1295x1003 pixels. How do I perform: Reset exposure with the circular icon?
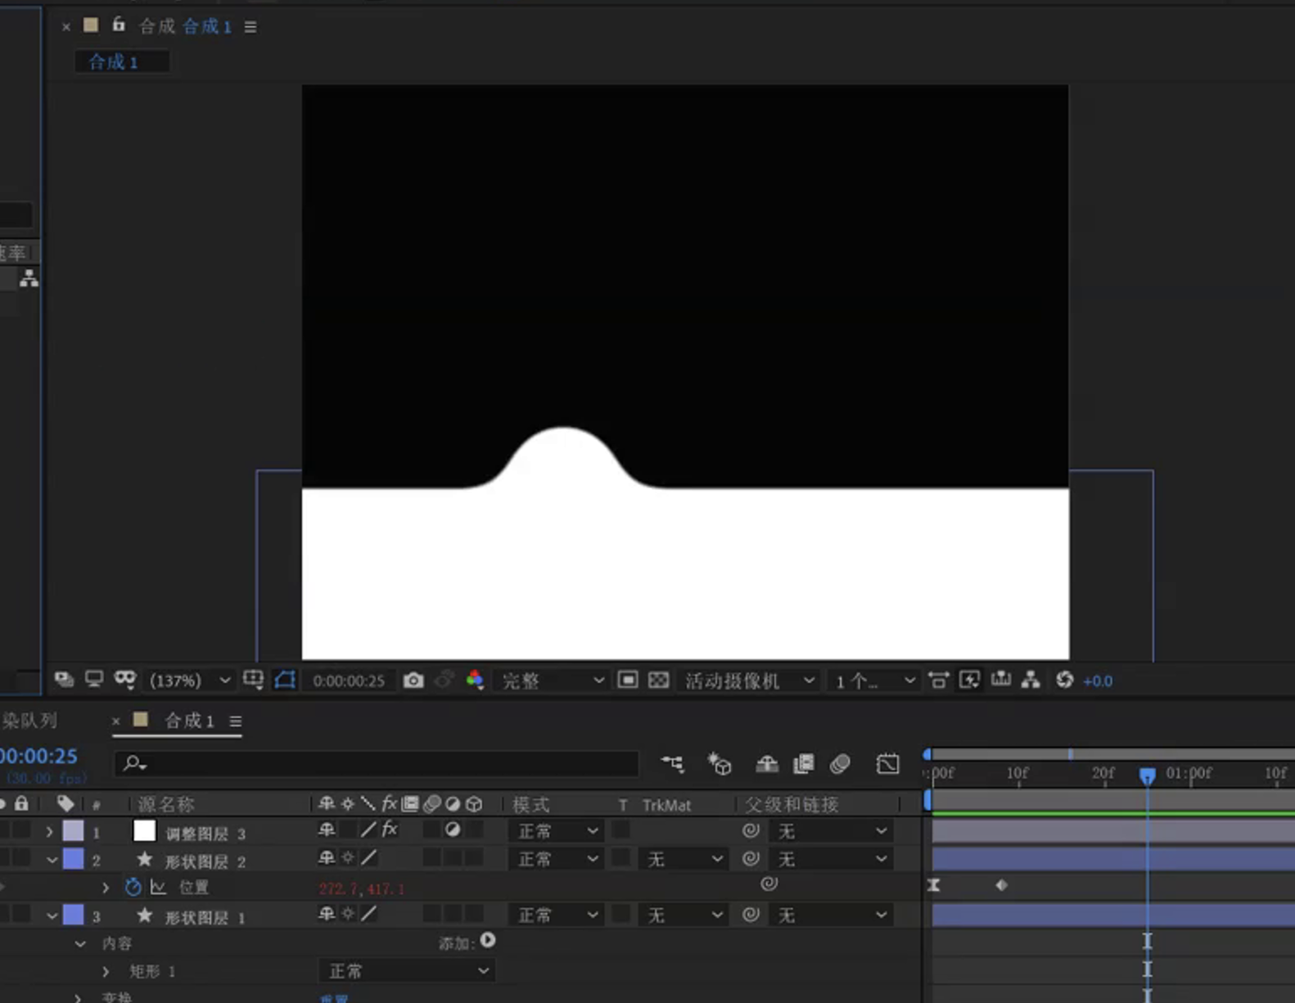1064,680
